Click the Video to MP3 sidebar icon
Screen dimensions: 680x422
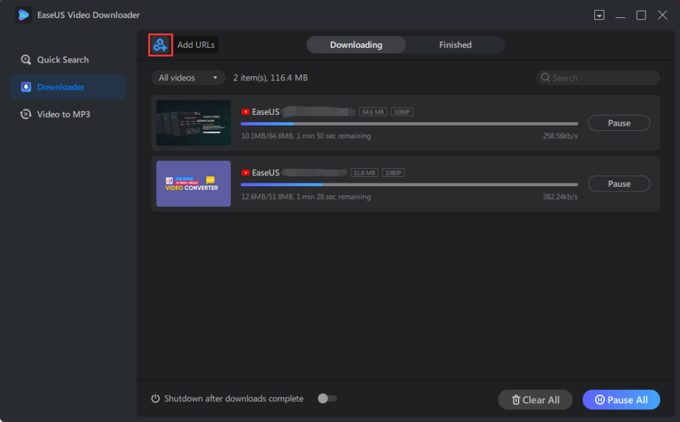[x=26, y=114]
